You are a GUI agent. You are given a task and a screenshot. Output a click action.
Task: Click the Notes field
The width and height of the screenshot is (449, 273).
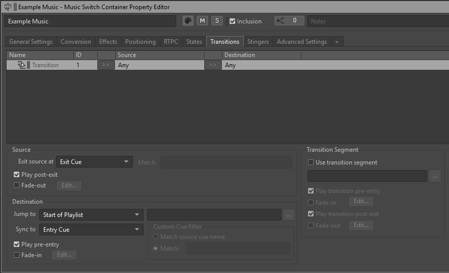(x=378, y=21)
